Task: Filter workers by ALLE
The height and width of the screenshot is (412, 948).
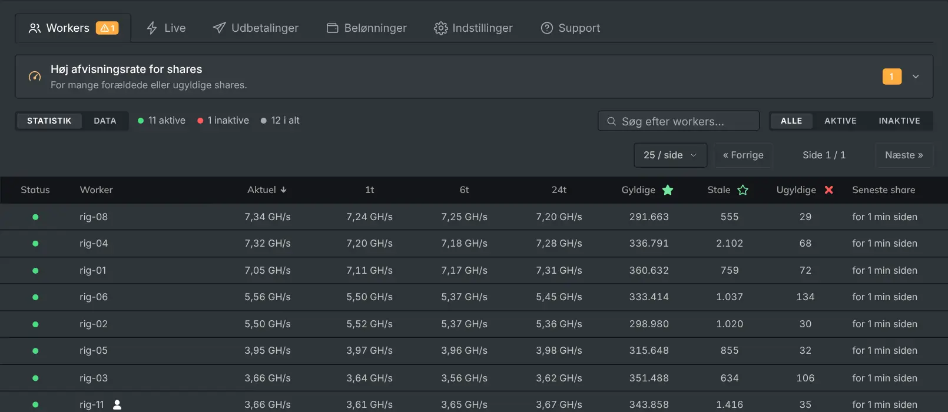Action: click(x=791, y=121)
